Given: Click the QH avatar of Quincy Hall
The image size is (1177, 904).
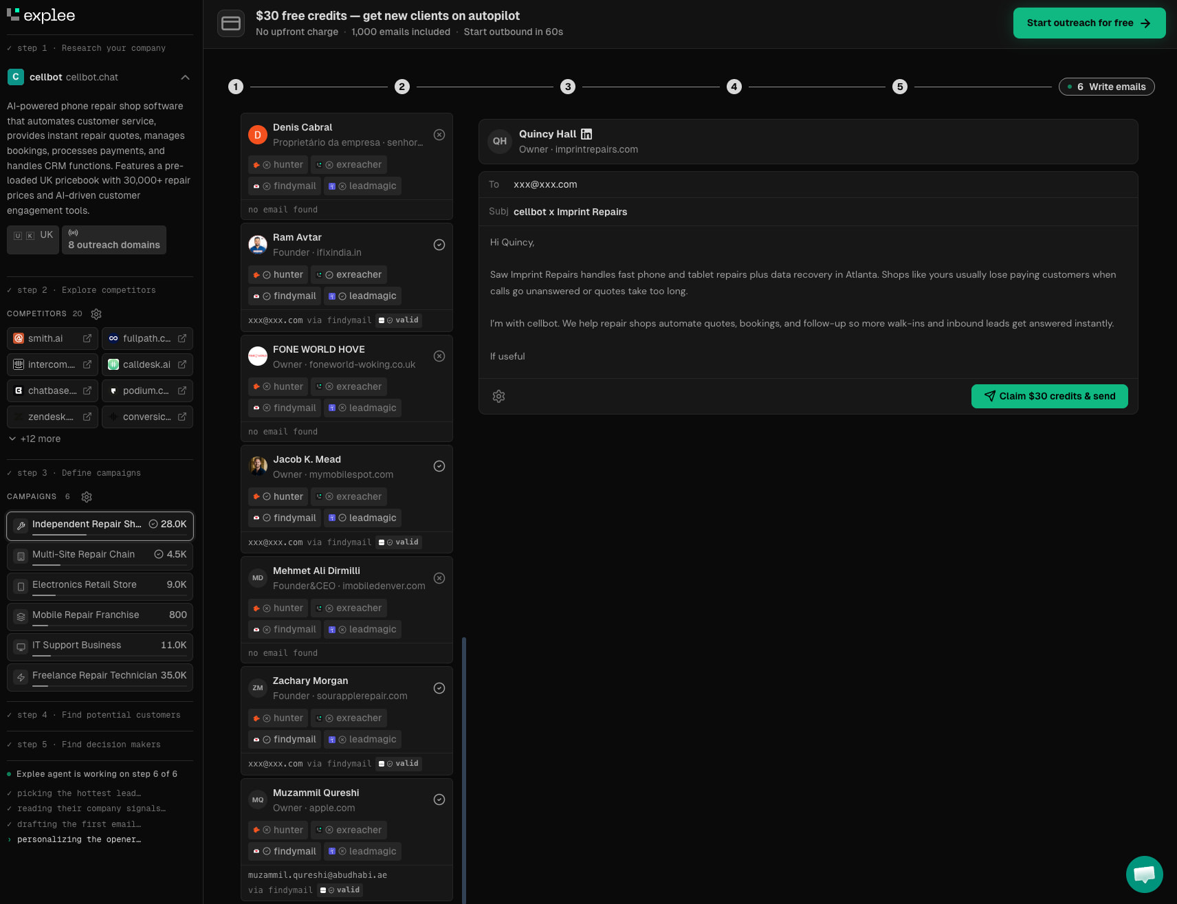Looking at the screenshot, I should pyautogui.click(x=500, y=141).
